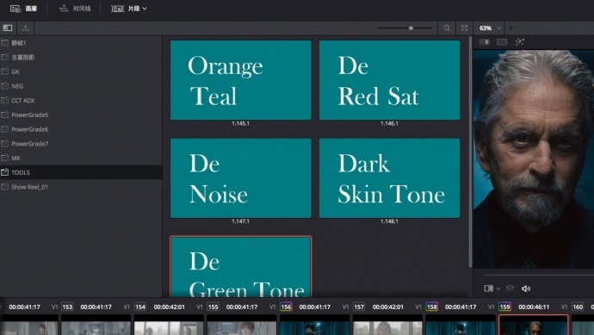Image resolution: width=594 pixels, height=335 pixels.
Task: Expand gallery to full view icon
Action: tap(465, 28)
